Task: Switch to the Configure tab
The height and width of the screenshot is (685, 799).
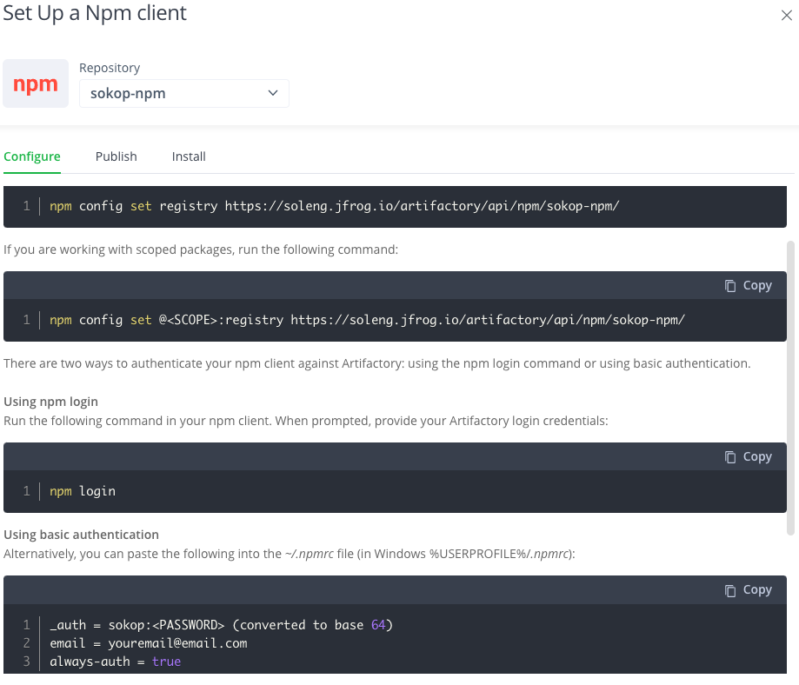Action: click(32, 156)
